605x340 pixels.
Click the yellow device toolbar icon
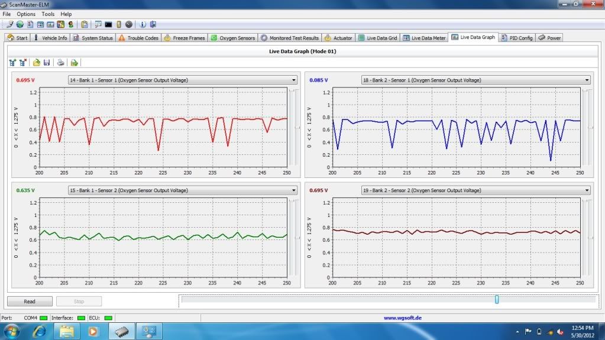coord(119,24)
